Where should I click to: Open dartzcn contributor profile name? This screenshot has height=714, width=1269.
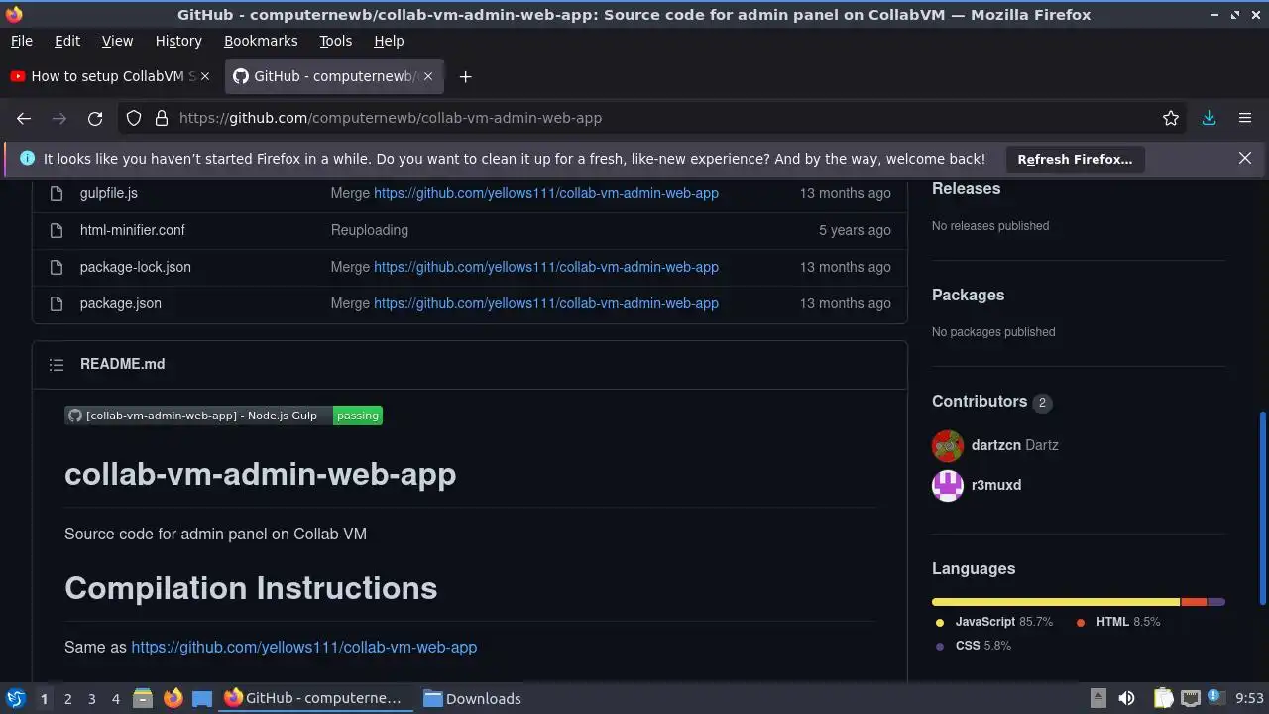(x=996, y=445)
